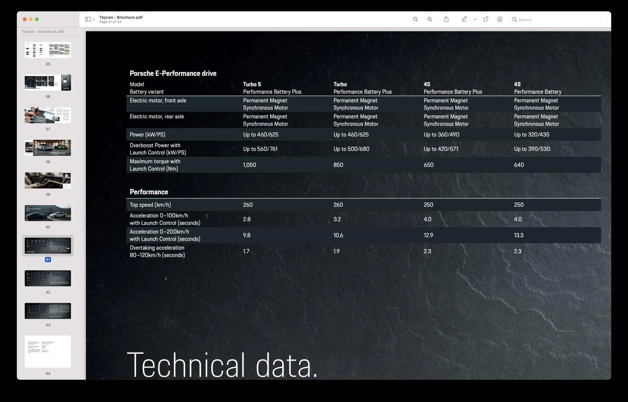The width and height of the screenshot is (628, 402).
Task: Open page 40 thumbnail
Action: click(48, 213)
